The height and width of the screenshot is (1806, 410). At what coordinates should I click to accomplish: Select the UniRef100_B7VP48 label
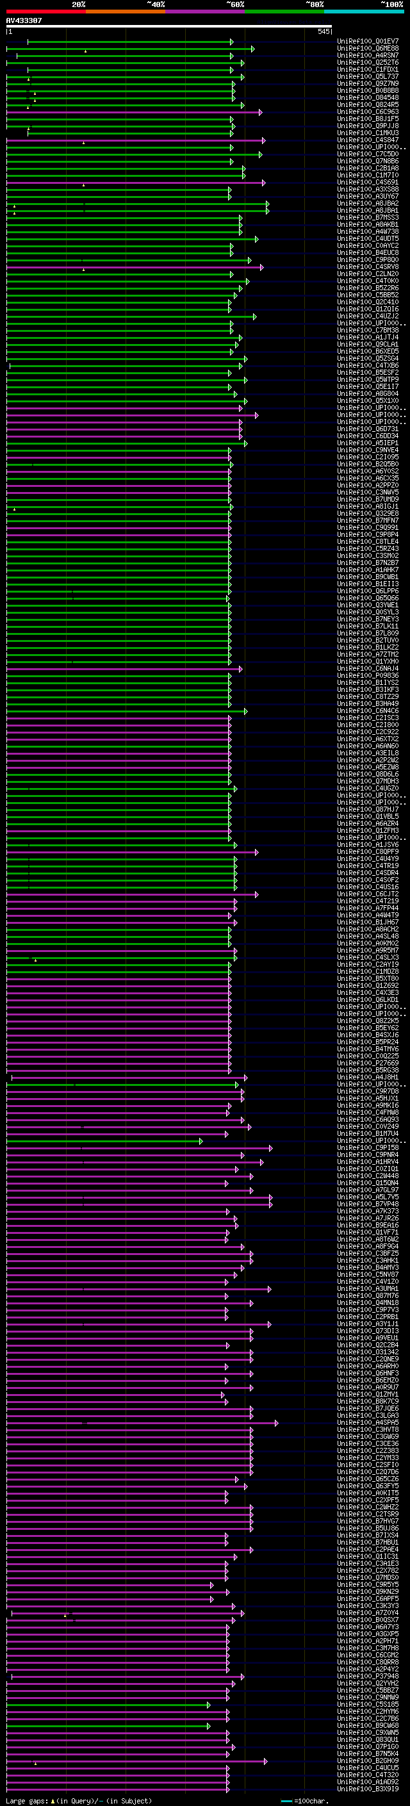367,1204
